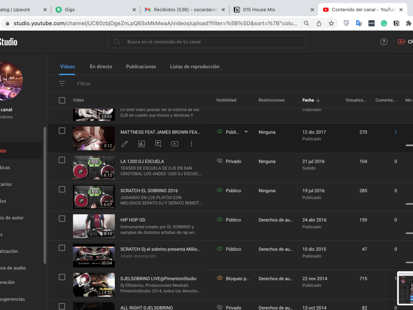Open the LA 1200 DJ ESCUELA video title
Viewport: 413px width, 310px height.
[142, 161]
